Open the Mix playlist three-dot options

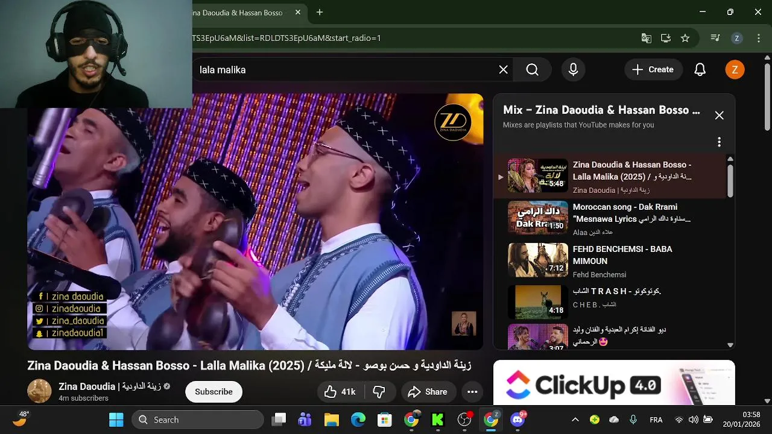point(719,142)
